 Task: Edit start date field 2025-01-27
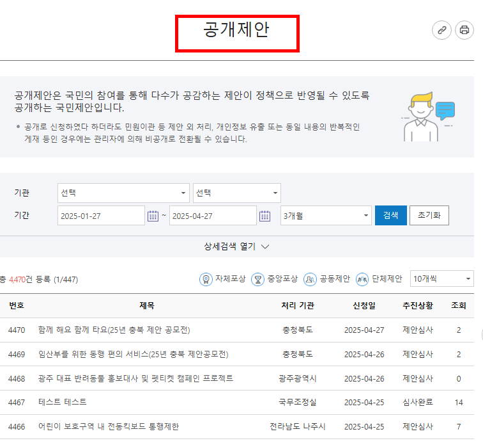[101, 216]
